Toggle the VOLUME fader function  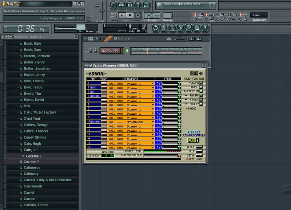201,83
